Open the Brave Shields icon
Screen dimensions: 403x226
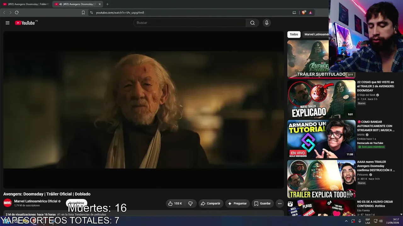tap(304, 13)
